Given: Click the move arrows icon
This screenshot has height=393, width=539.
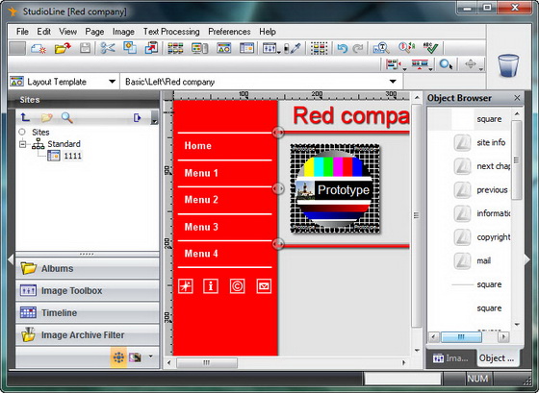Looking at the screenshot, I should coord(471,64).
